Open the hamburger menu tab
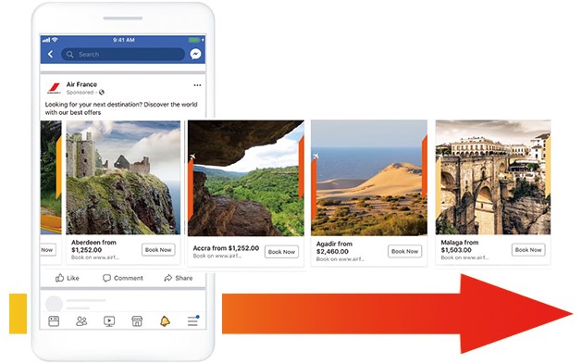The width and height of the screenshot is (582, 364). click(x=193, y=320)
